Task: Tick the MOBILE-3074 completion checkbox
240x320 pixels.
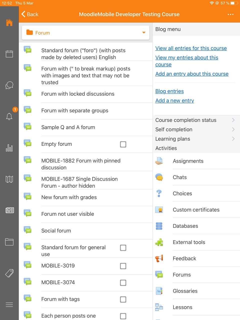Action: point(123,283)
